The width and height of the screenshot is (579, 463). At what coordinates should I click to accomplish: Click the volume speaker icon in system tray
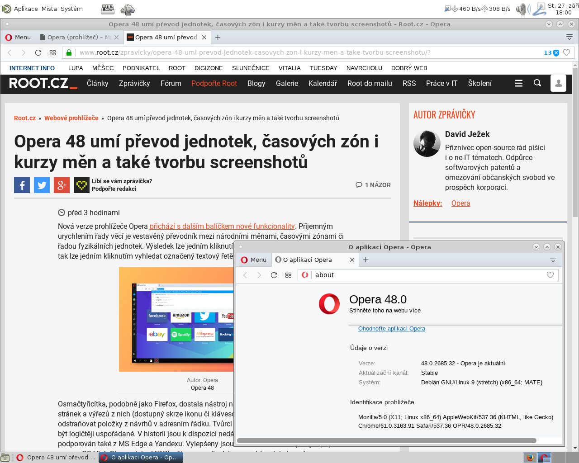pyautogui.click(x=523, y=9)
